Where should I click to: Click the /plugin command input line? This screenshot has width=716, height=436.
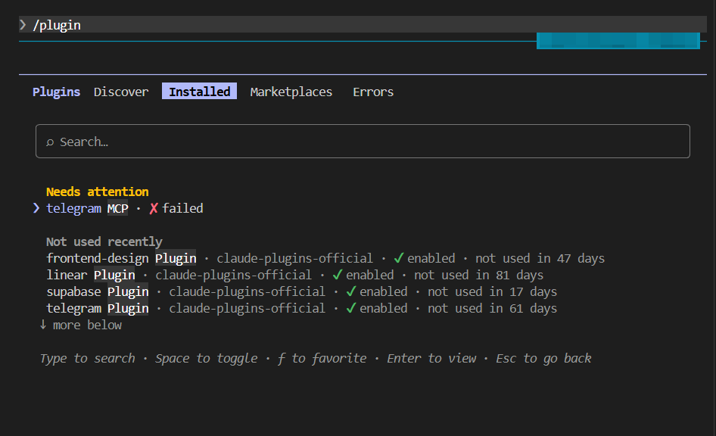tap(363, 25)
